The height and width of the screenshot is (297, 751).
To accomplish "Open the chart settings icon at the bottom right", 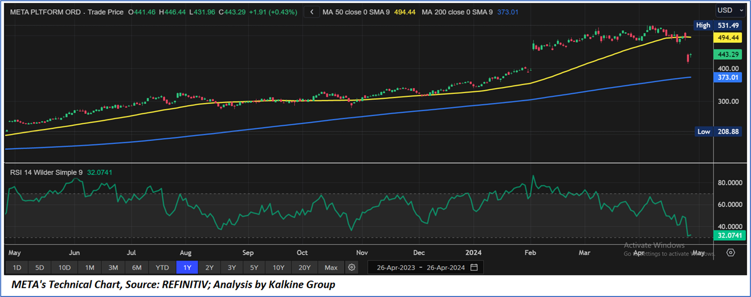I will [730, 253].
